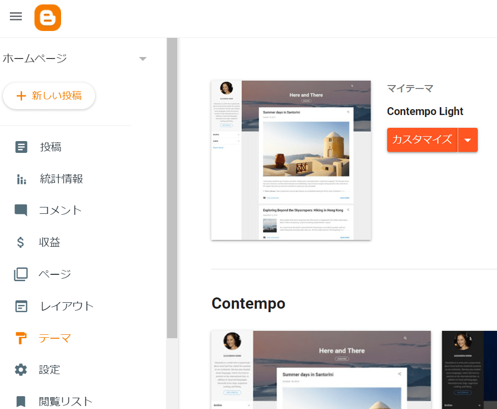This screenshot has width=497, height=409.
Task: Click the レイアウト layout icon
Action: (x=21, y=306)
